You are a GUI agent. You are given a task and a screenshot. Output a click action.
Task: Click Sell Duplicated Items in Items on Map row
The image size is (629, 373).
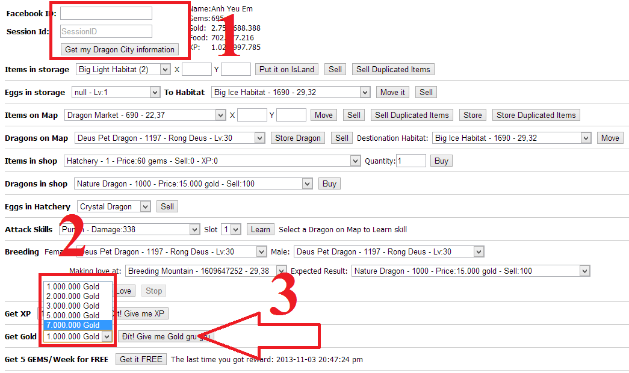tap(412, 115)
